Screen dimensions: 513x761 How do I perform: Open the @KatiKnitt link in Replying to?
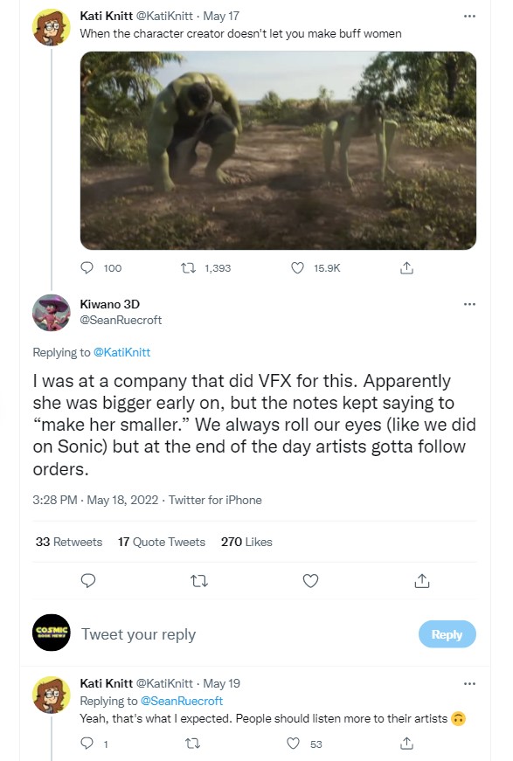[x=121, y=352]
